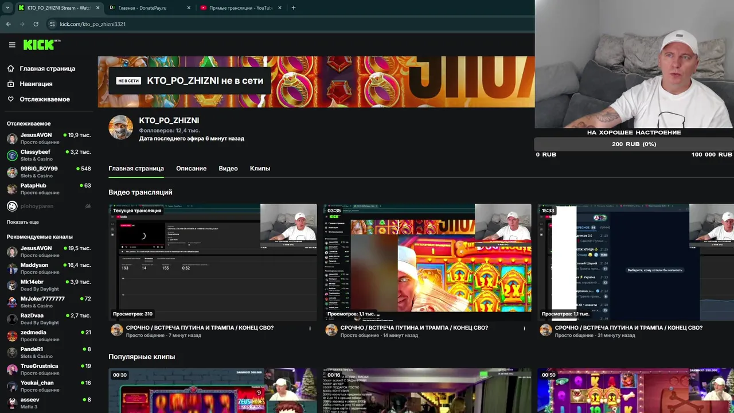Open recommended channel RazDvaa
This screenshot has height=413, width=734.
pyautogui.click(x=49, y=319)
